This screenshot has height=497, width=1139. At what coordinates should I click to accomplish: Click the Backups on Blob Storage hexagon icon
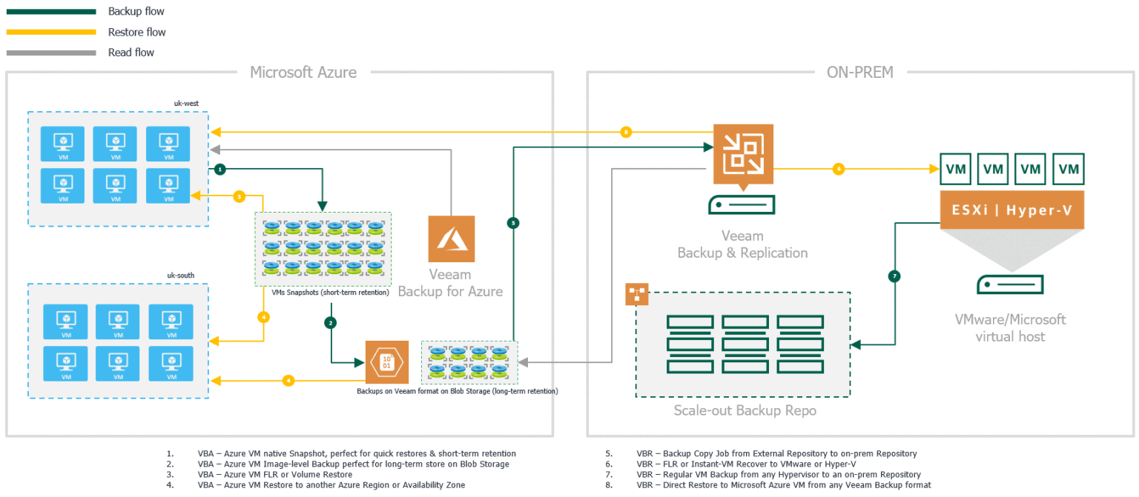pos(386,362)
